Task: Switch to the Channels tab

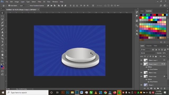Action: pyautogui.click(x=149, y=46)
